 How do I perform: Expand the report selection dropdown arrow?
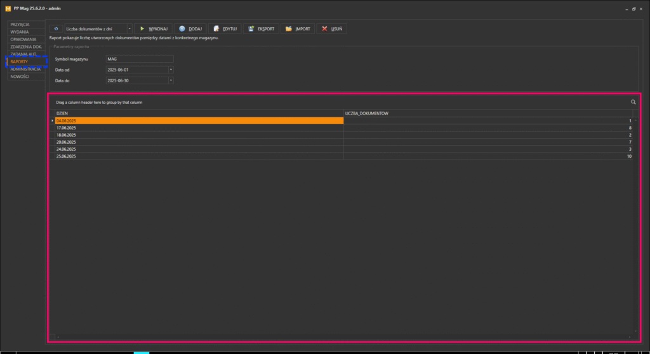pyautogui.click(x=129, y=29)
